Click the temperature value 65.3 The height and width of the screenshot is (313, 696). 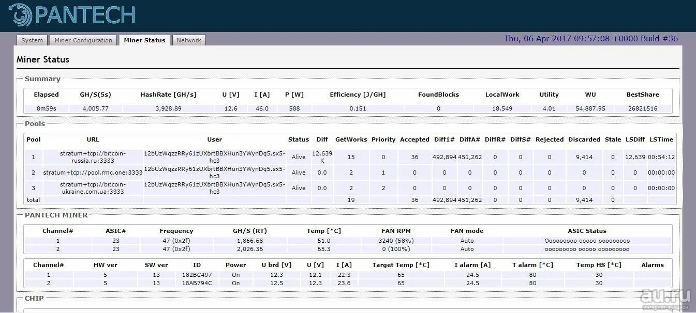[x=324, y=249]
